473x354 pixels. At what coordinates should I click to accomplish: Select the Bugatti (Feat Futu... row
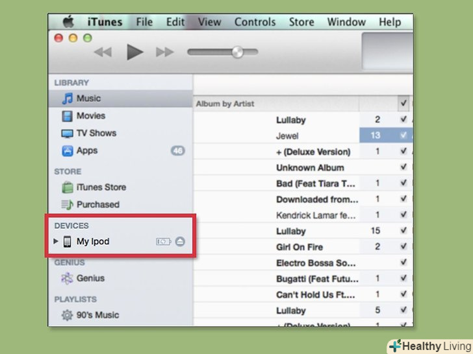303,279
